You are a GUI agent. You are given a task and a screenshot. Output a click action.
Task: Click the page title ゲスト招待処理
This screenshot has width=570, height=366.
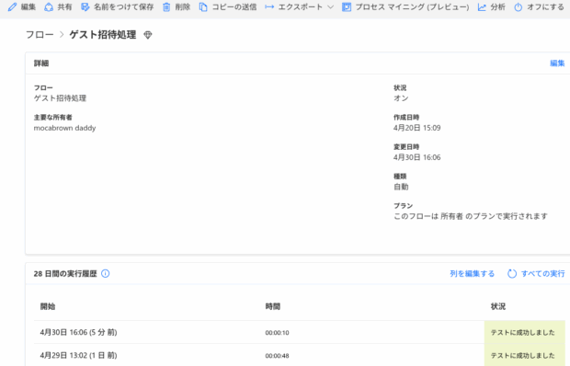pos(103,35)
